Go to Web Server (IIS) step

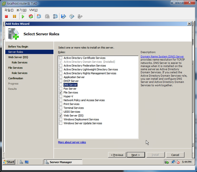18,57
